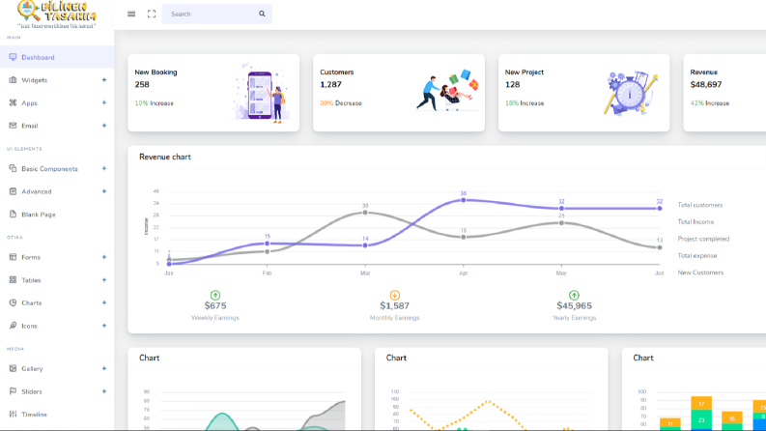This screenshot has height=431, width=766.
Task: Open the Customers stats card
Action: [x=399, y=93]
